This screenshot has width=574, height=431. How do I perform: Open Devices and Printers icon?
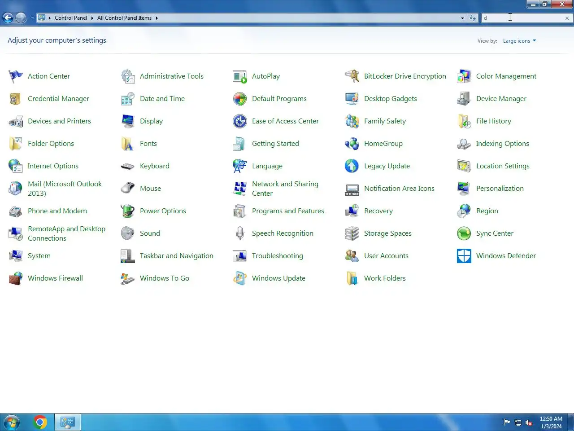coord(16,121)
